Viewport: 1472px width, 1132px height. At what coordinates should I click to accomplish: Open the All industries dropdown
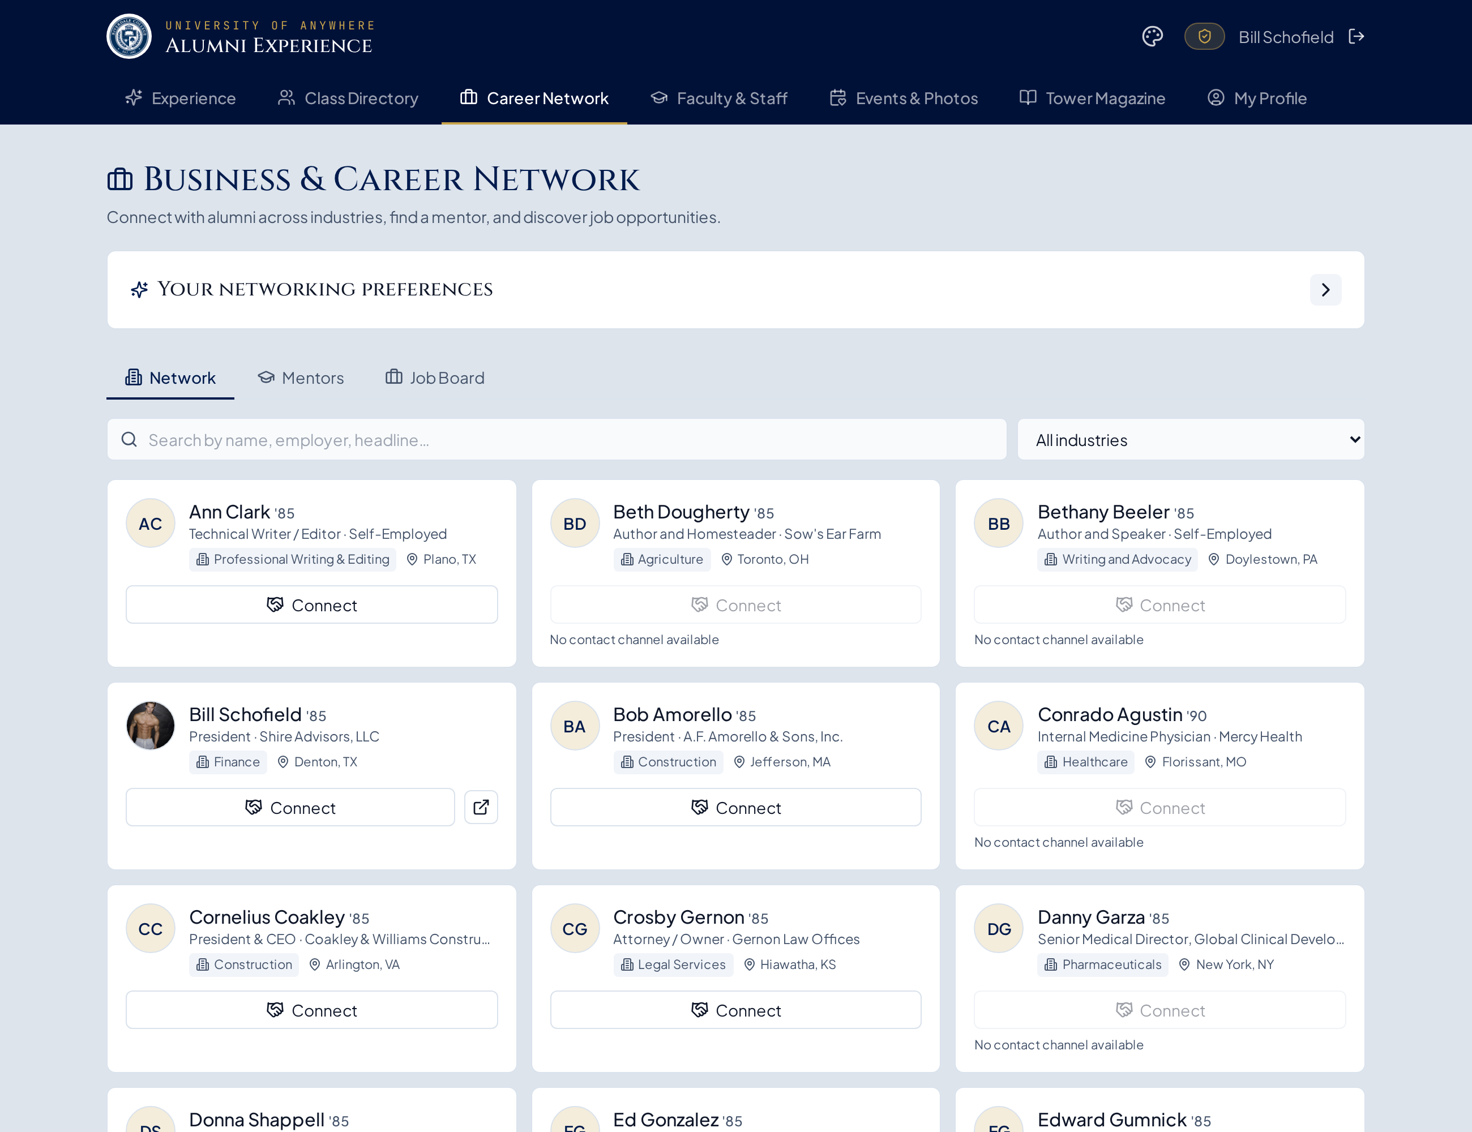click(x=1191, y=439)
